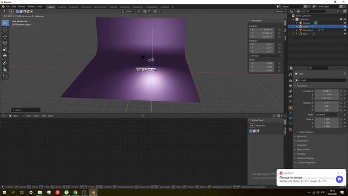
Task: Select the Add Cube tool
Action: pos(5,77)
